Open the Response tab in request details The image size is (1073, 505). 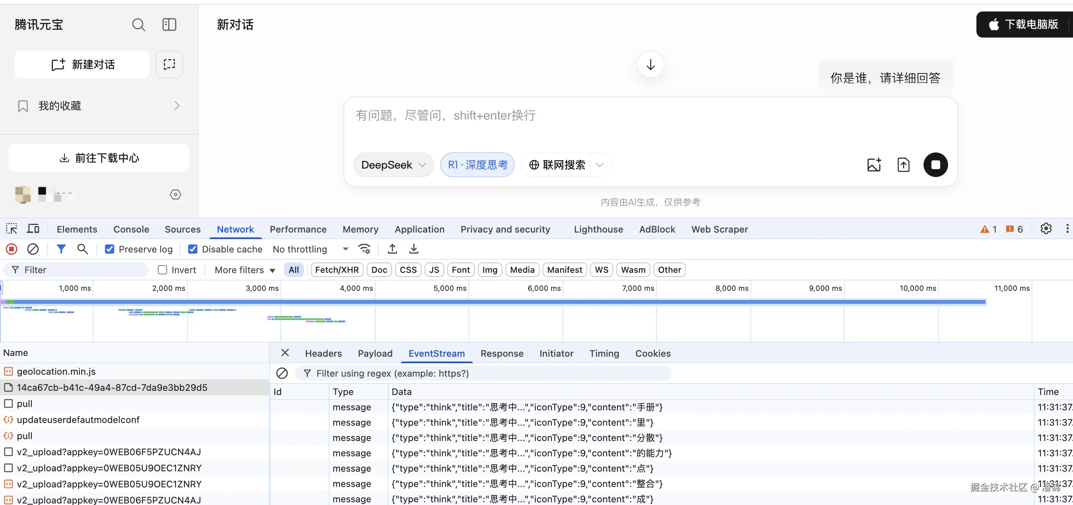502,353
